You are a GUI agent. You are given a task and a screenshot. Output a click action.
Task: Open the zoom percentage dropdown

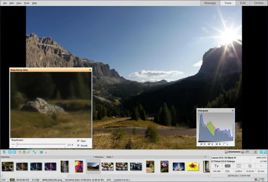click(256, 152)
